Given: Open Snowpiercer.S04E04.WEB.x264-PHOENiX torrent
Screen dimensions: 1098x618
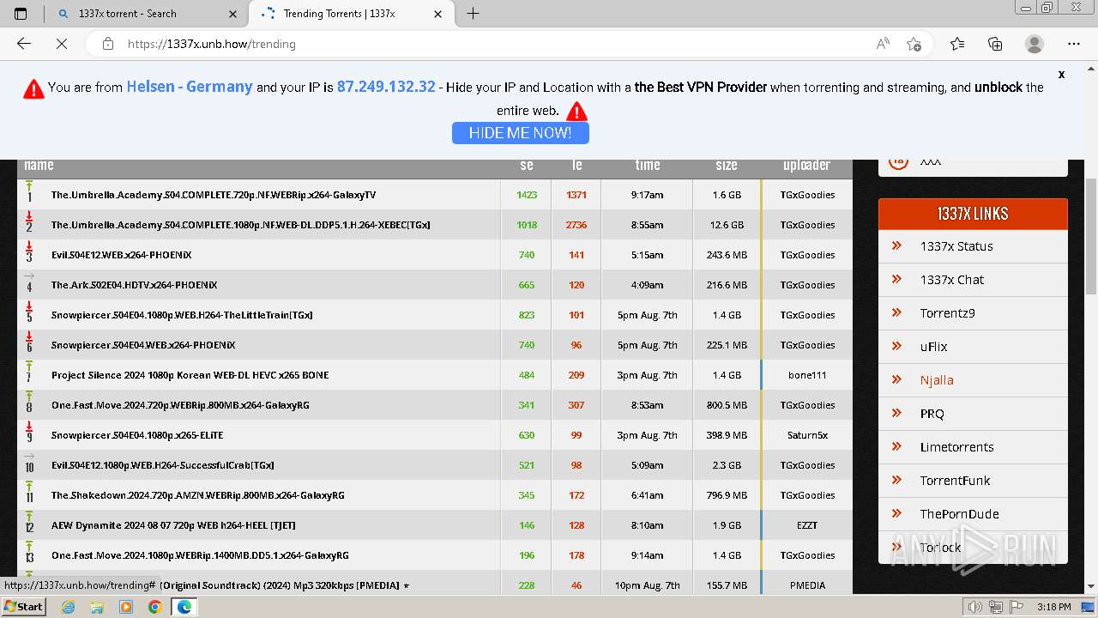Looking at the screenshot, I should click(x=143, y=345).
